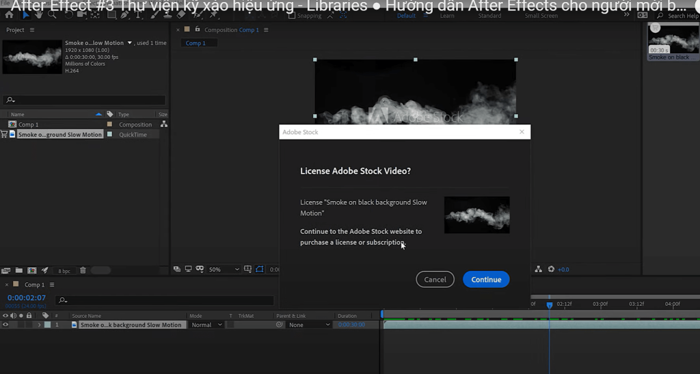Screen dimensions: 700x374
Task: Click the Project panel search field
Action: click(x=85, y=100)
